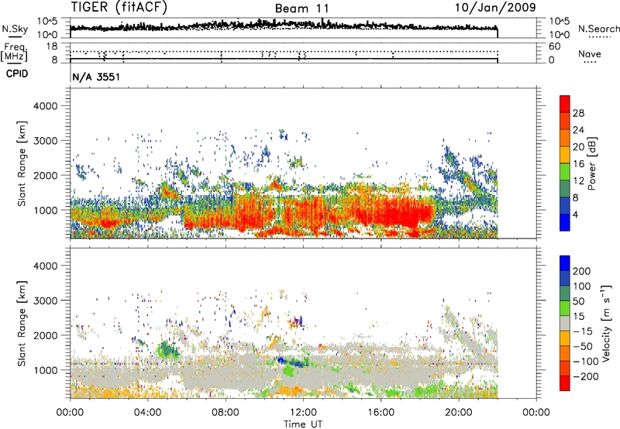
Task: Click the 16:00 time axis label
Action: [381, 413]
